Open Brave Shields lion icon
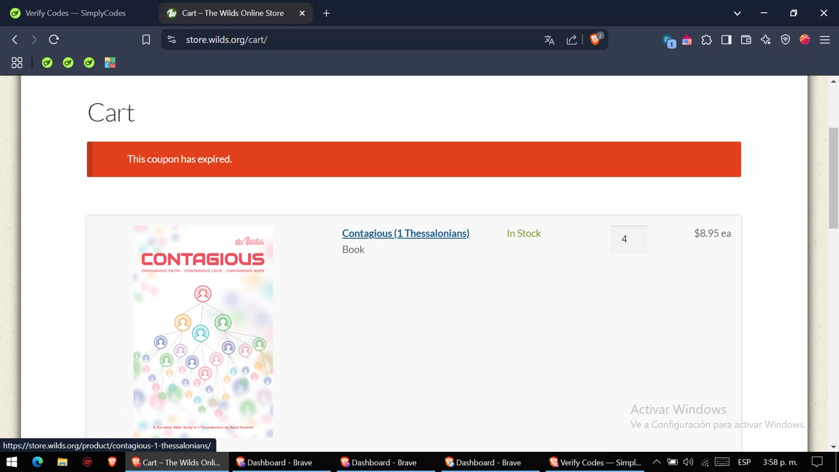This screenshot has width=839, height=472. point(595,39)
